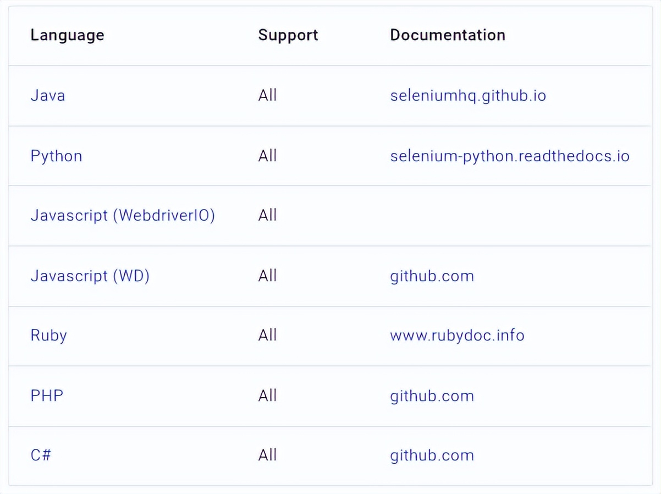Open the seleniumhq.github.io documentation link
The image size is (661, 494).
(468, 96)
